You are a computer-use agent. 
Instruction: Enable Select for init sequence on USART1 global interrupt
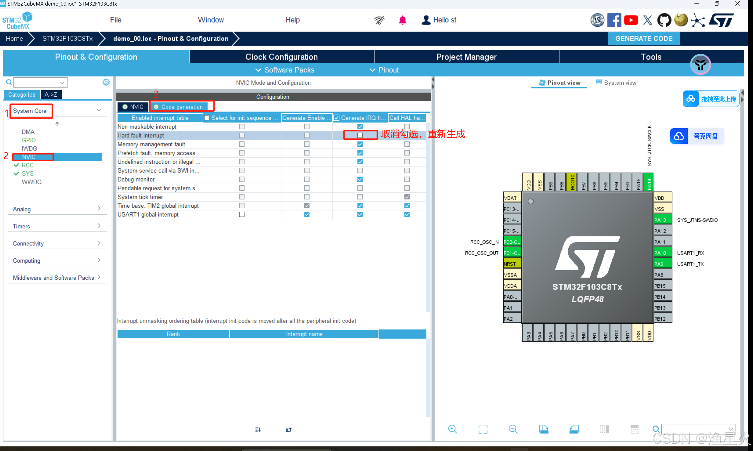[242, 214]
